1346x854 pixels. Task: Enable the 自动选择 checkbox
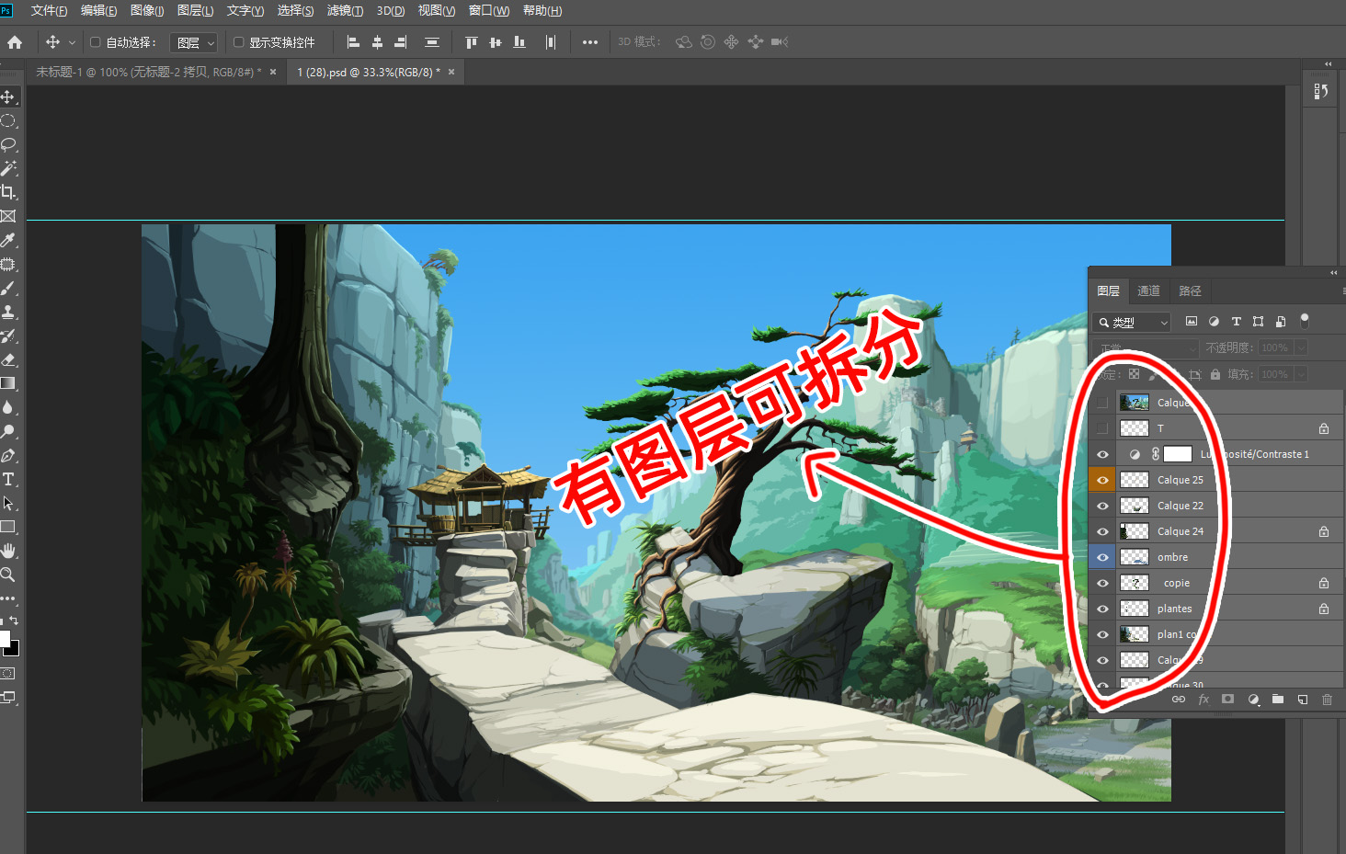95,42
